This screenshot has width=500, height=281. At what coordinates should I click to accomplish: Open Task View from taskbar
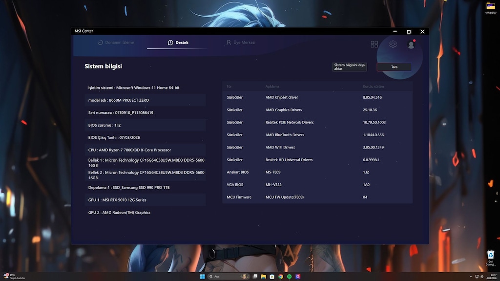[x=255, y=277]
